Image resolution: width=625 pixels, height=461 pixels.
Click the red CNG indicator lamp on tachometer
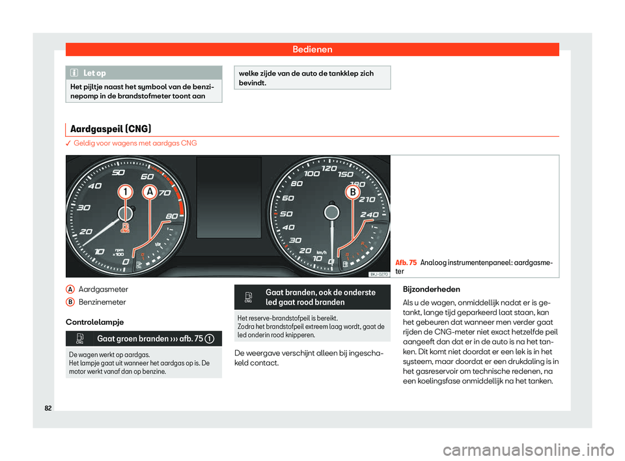(125, 228)
